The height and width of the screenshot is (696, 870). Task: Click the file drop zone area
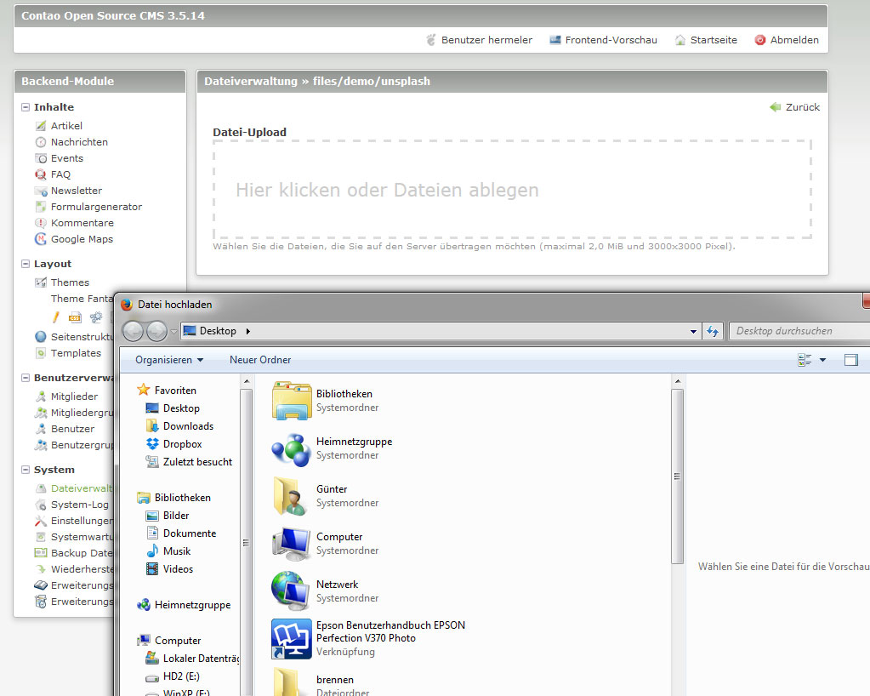(512, 190)
